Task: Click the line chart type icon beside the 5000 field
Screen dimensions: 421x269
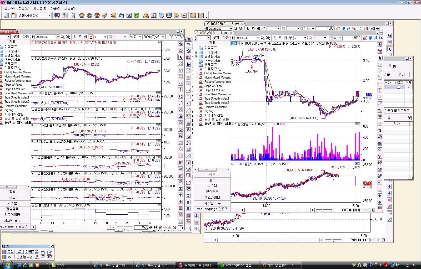Action: coord(365,38)
